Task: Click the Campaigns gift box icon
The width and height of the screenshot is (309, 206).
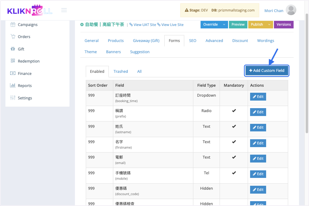Action: click(13, 24)
